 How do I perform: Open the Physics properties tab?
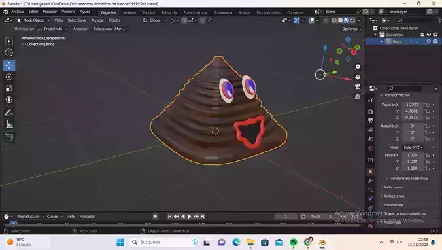pyautogui.click(x=370, y=199)
